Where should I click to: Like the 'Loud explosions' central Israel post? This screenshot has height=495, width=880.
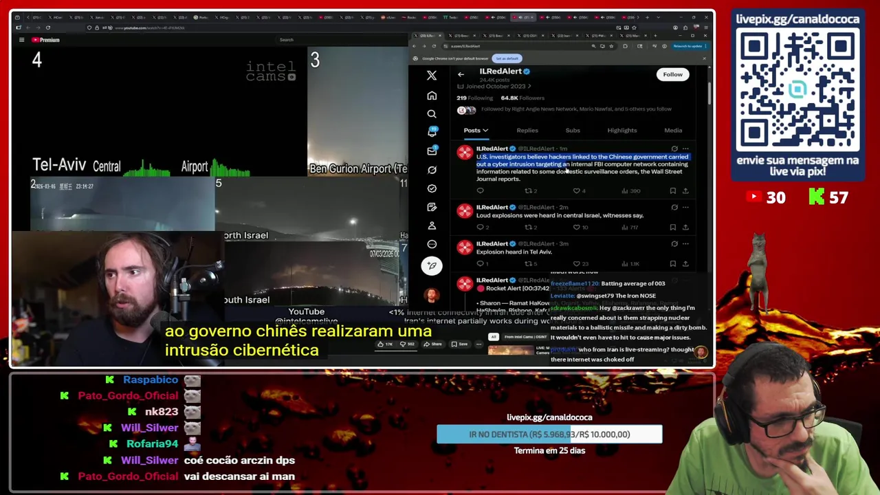tap(577, 228)
